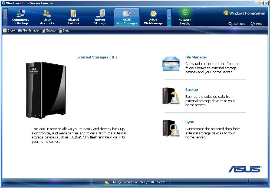Click the Windows Home Server flag logo
This screenshot has width=270, height=188.
226,12
